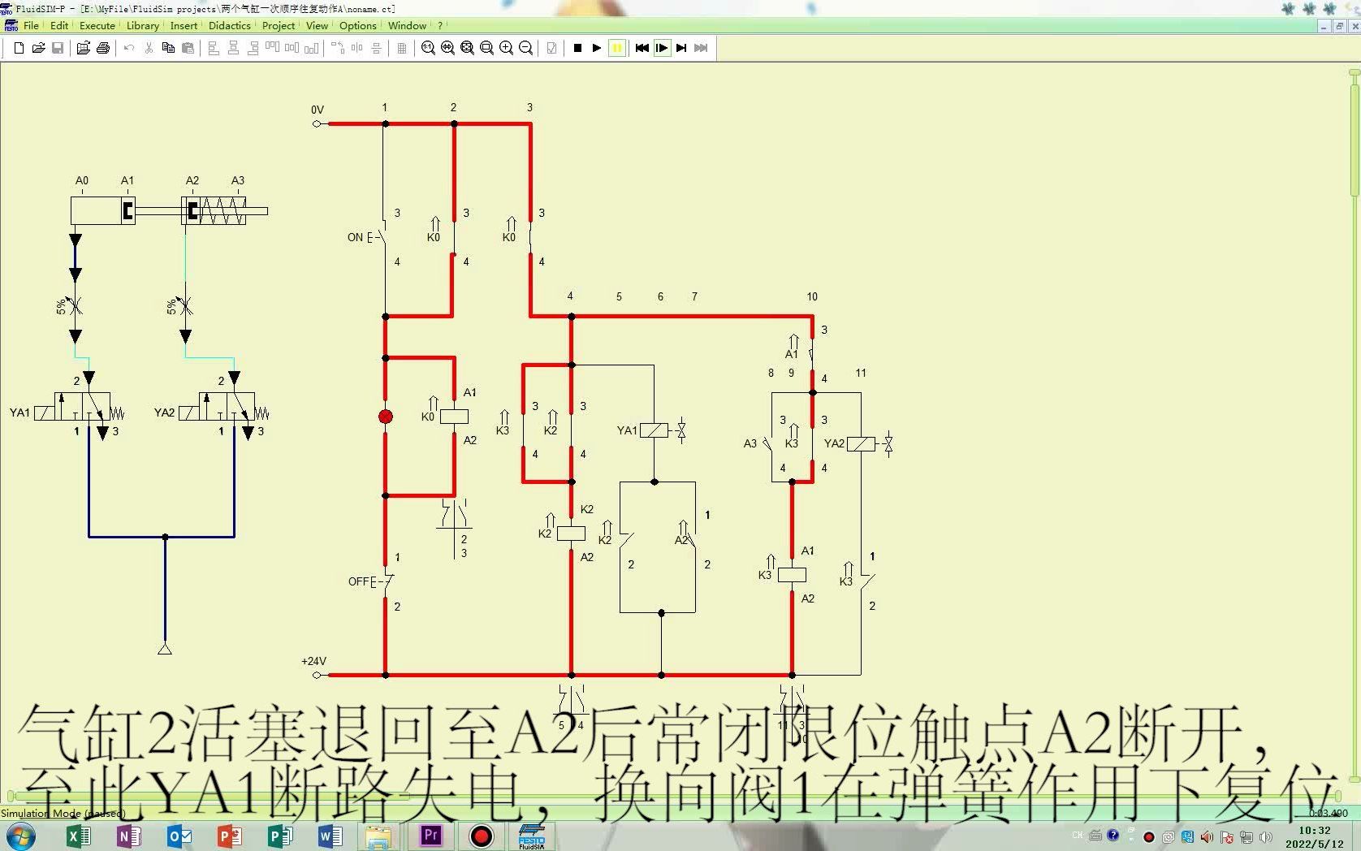The image size is (1361, 851).
Task: Click the New circuit document icon
Action: point(19,49)
